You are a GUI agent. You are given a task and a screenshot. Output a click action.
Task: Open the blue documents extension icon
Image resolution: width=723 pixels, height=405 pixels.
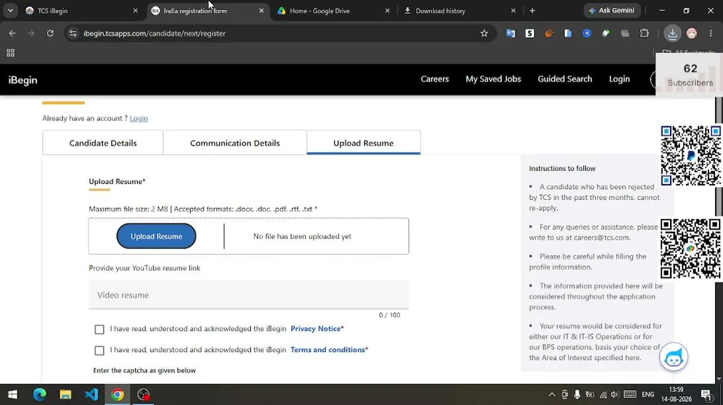coord(568,33)
